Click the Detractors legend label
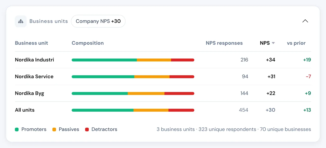Screen dimensions: 326x148 [x=104, y=129]
